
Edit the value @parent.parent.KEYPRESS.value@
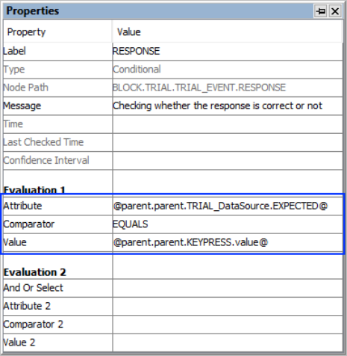pyautogui.click(x=228, y=242)
